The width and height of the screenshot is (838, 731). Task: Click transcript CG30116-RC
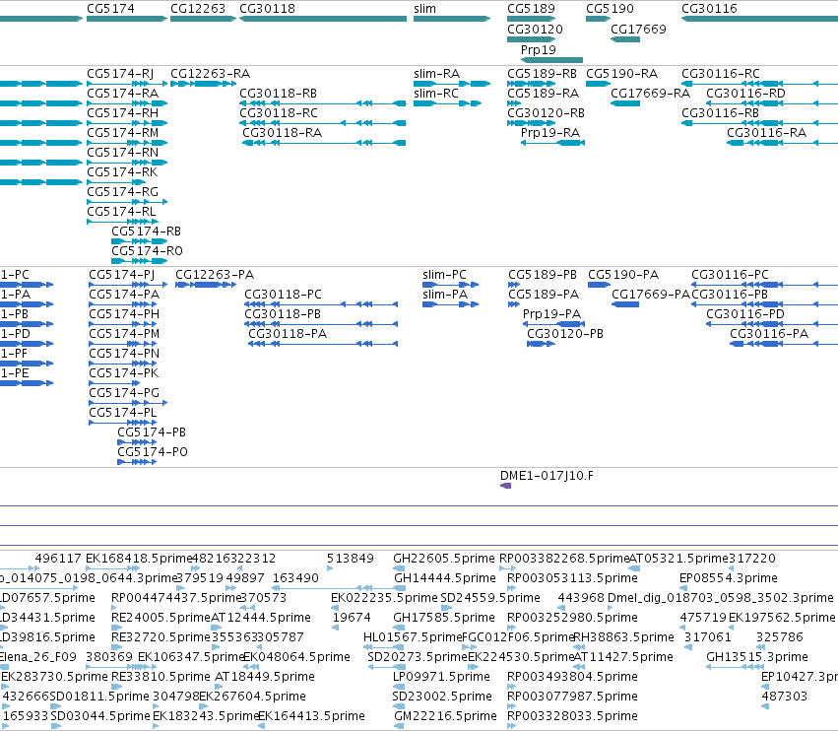pos(721,73)
